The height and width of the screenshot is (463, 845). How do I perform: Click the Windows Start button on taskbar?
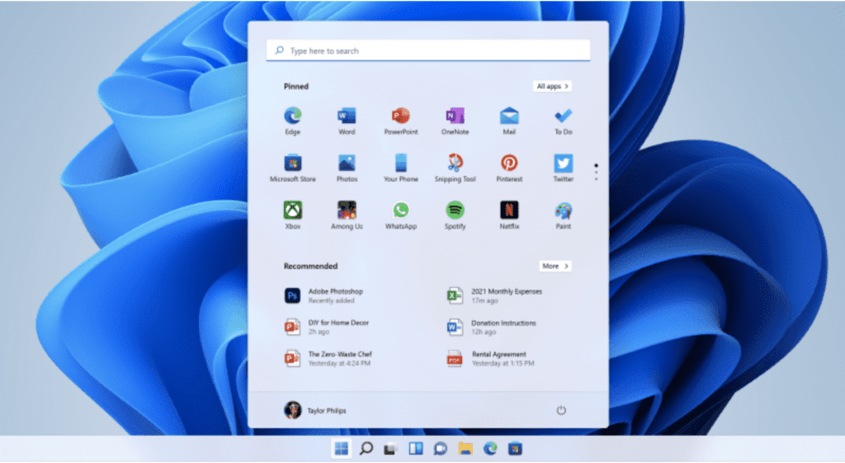pos(341,448)
